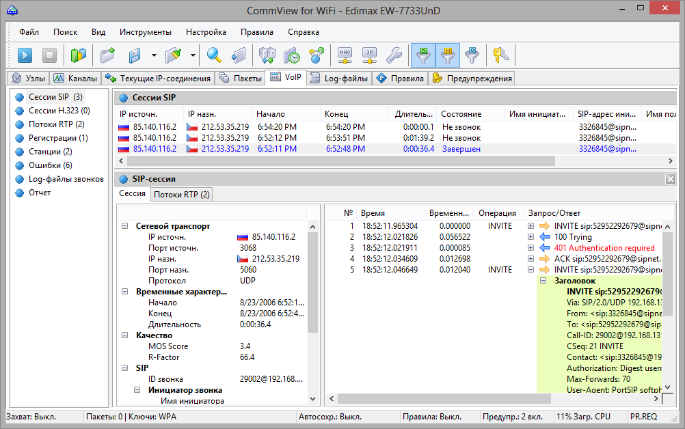Viewport: 685px width, 429px height.
Task: Switch to the Узлы tab
Action: click(x=29, y=78)
